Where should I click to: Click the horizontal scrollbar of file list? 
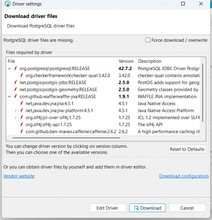[66, 138]
